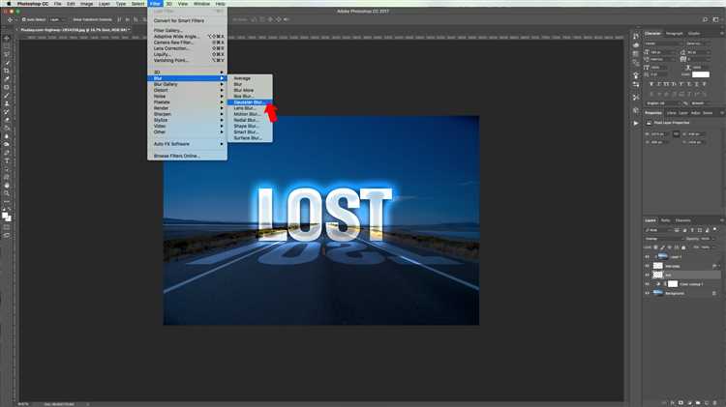Select the Move tool in toolbar

click(7, 39)
